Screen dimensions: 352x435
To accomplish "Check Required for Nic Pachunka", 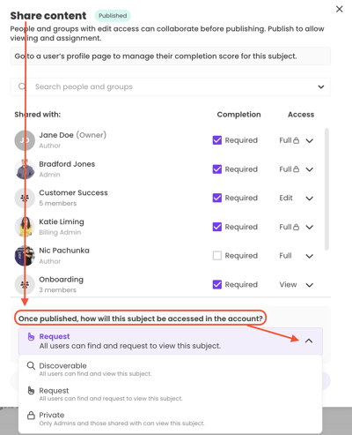I will [217, 256].
